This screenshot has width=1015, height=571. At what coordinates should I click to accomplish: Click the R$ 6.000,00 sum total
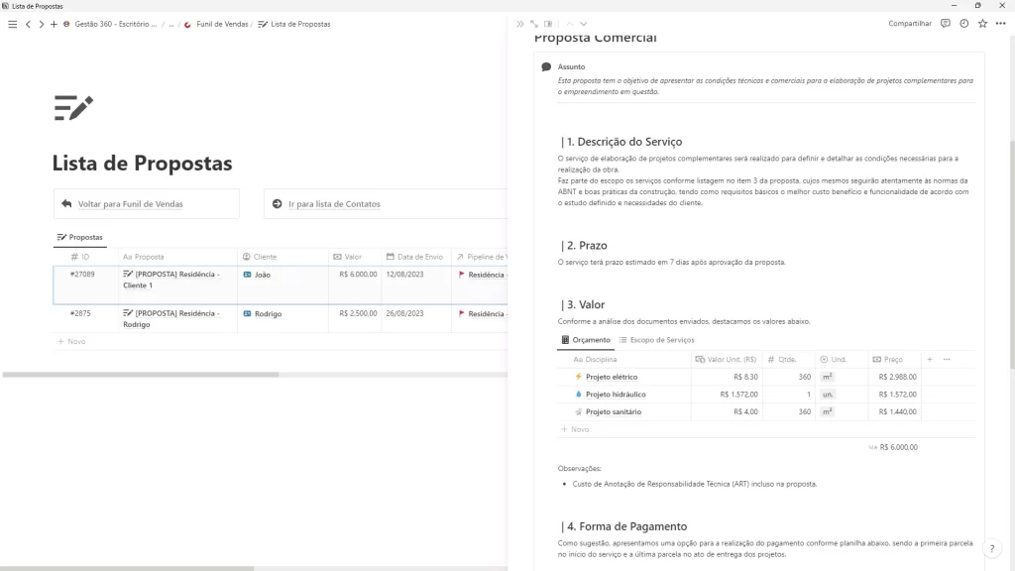pos(893,447)
